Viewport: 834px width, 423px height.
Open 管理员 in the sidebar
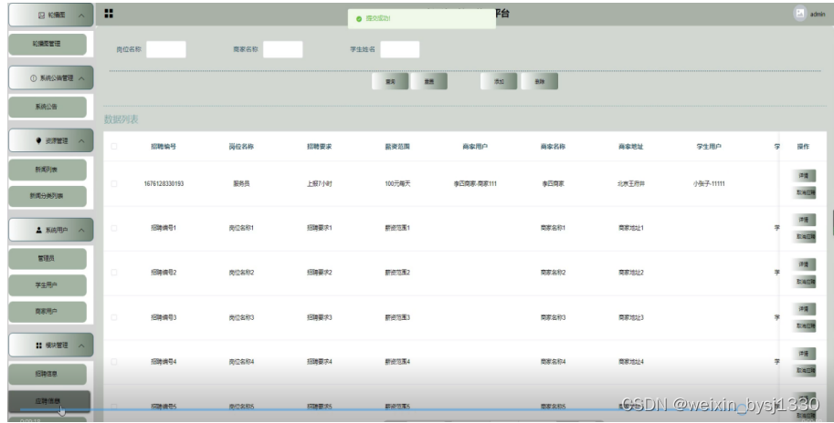(x=48, y=259)
